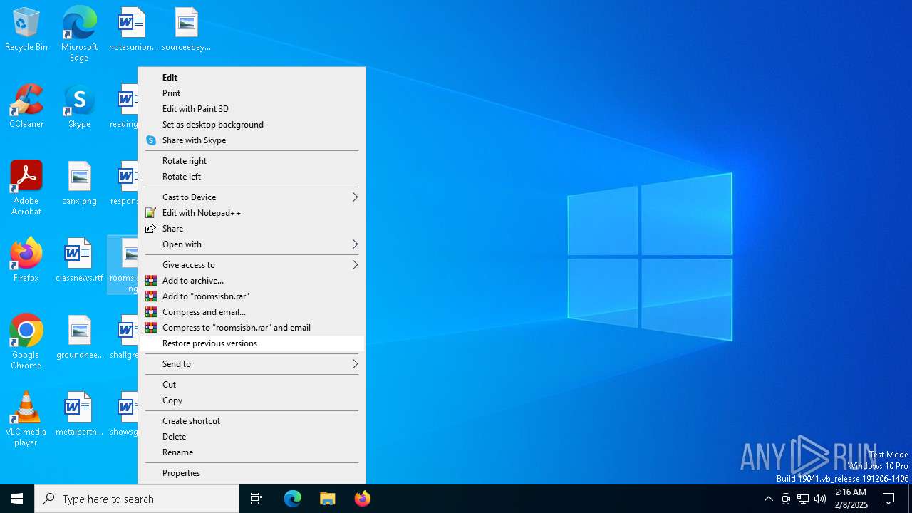Open the clock showing 2:16 AM

click(851, 499)
